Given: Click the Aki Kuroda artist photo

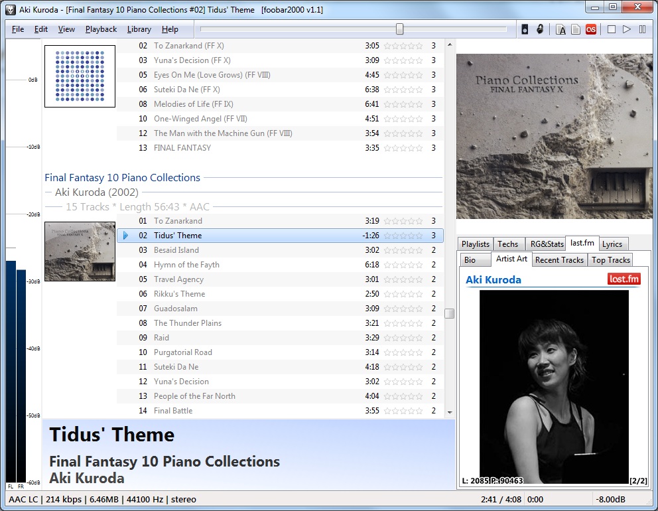Looking at the screenshot, I should pos(554,387).
